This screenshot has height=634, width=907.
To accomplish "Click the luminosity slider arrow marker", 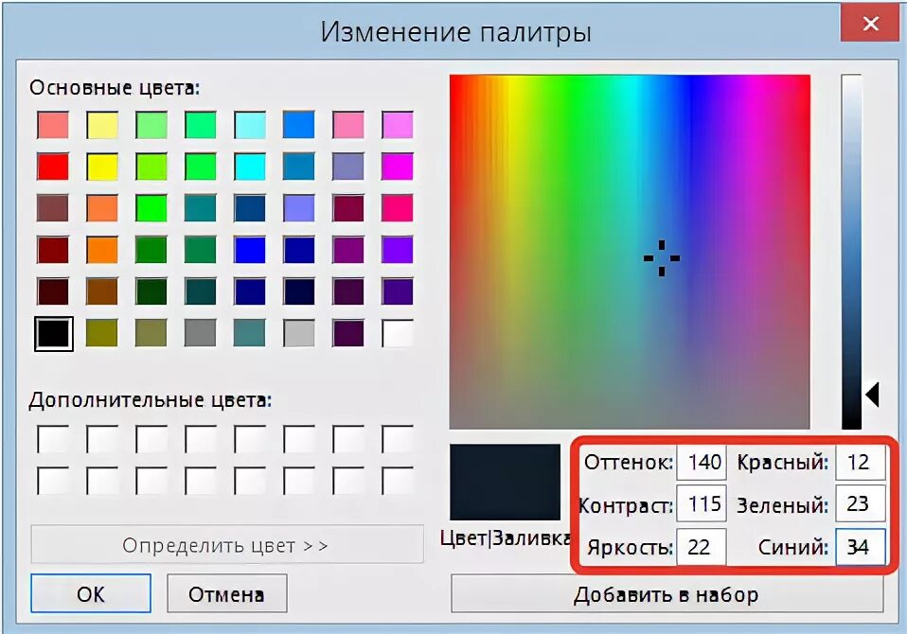I will click(x=873, y=396).
